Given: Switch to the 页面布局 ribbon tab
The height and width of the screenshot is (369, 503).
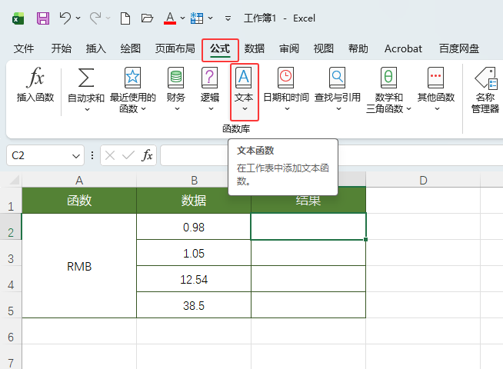Looking at the screenshot, I should pyautogui.click(x=175, y=48).
